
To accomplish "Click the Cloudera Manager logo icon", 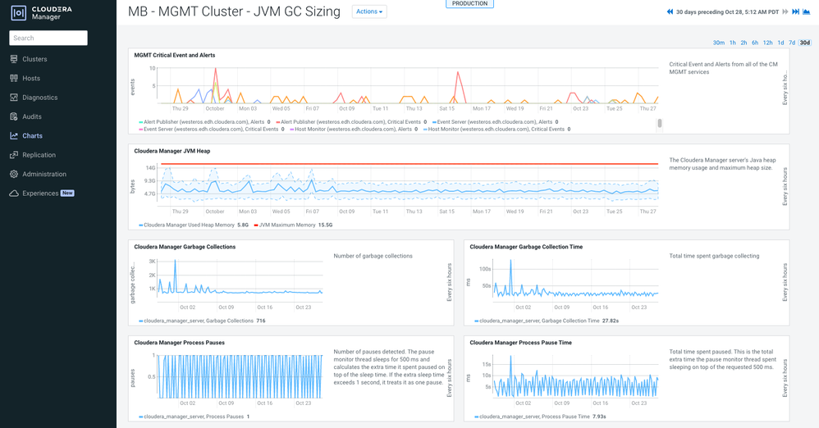I will 18,13.
